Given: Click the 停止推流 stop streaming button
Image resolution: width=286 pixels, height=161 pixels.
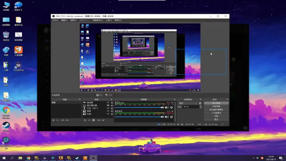Looking at the screenshot, I should click(x=216, y=103).
